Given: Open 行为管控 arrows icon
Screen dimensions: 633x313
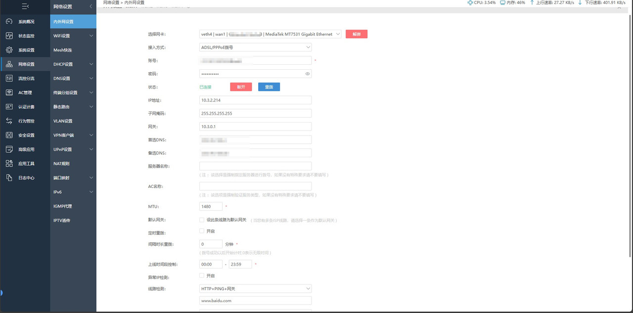Looking at the screenshot, I should tap(9, 121).
